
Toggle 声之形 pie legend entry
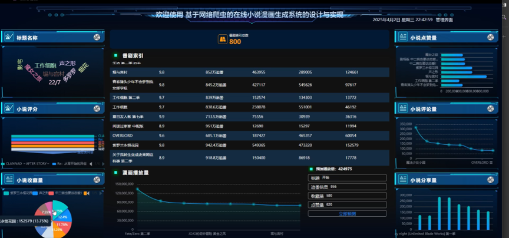40,193
